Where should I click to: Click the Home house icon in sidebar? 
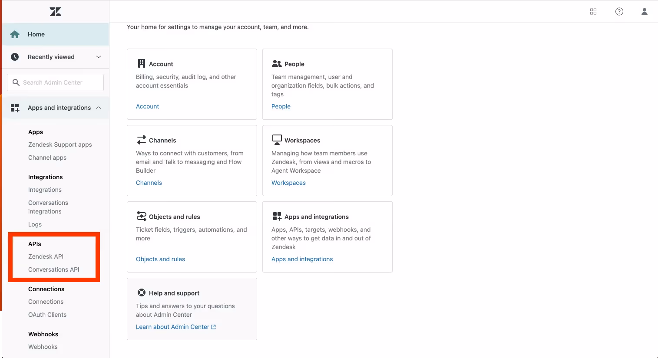tap(15, 34)
